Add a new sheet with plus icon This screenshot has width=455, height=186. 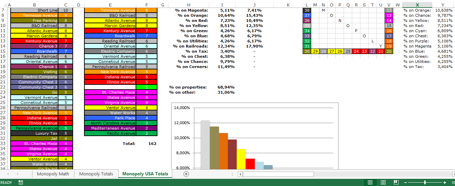point(186,174)
